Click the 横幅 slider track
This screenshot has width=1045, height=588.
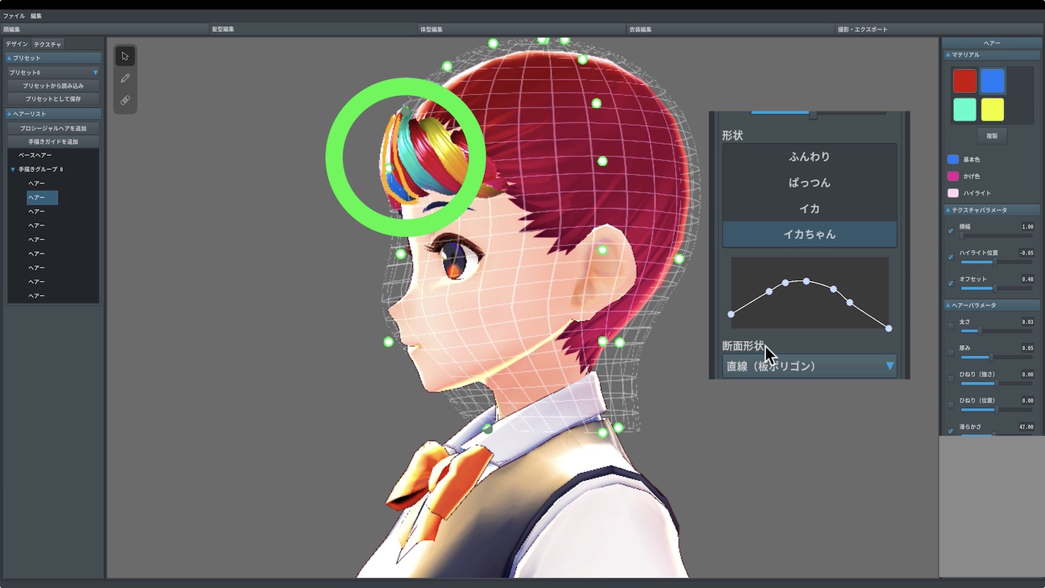[x=996, y=236]
